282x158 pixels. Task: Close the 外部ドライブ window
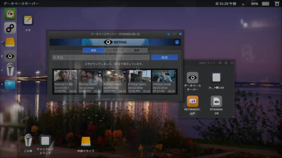pos(232,63)
